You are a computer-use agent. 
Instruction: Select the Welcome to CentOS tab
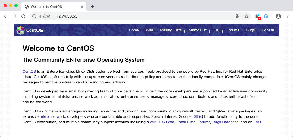click(x=54, y=7)
